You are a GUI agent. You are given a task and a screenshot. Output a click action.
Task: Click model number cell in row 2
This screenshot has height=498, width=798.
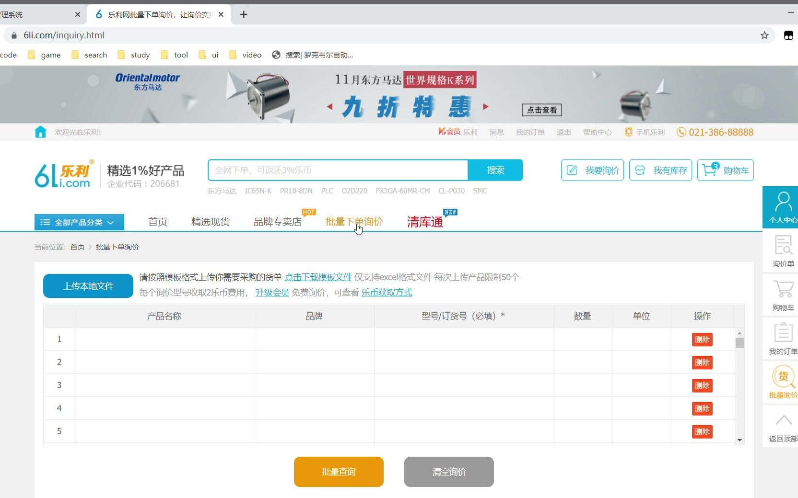(x=463, y=362)
